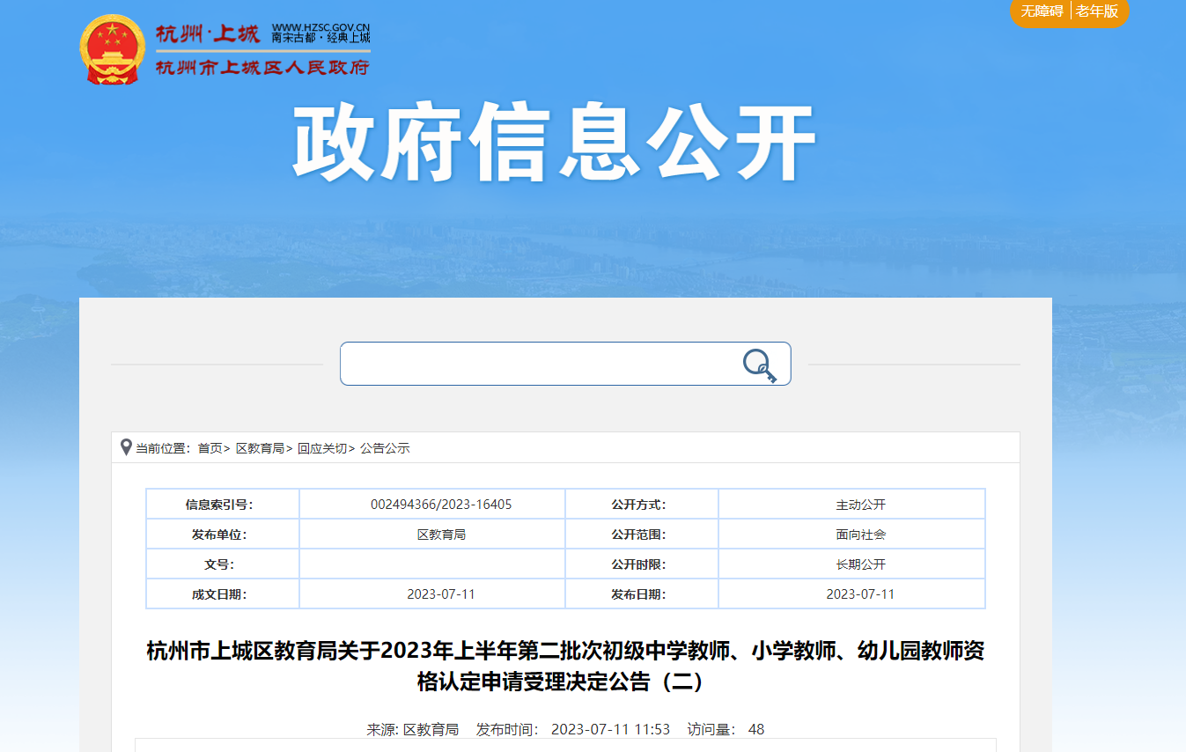The width and height of the screenshot is (1186, 752).
Task: Click the 访问量 view count
Action: [726, 729]
